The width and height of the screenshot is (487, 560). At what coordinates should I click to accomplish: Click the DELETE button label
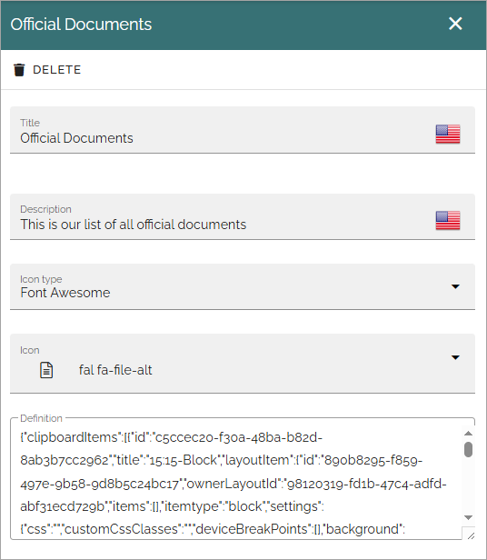tap(57, 70)
